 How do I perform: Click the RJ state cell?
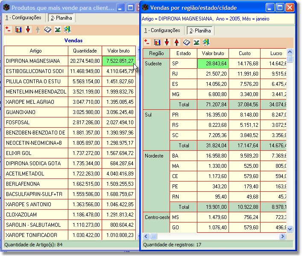click(184, 74)
